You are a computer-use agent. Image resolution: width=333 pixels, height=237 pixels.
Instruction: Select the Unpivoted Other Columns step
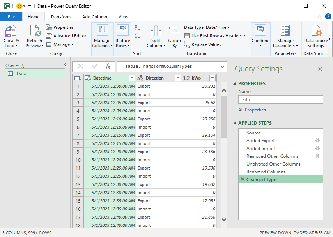[x=280, y=164]
